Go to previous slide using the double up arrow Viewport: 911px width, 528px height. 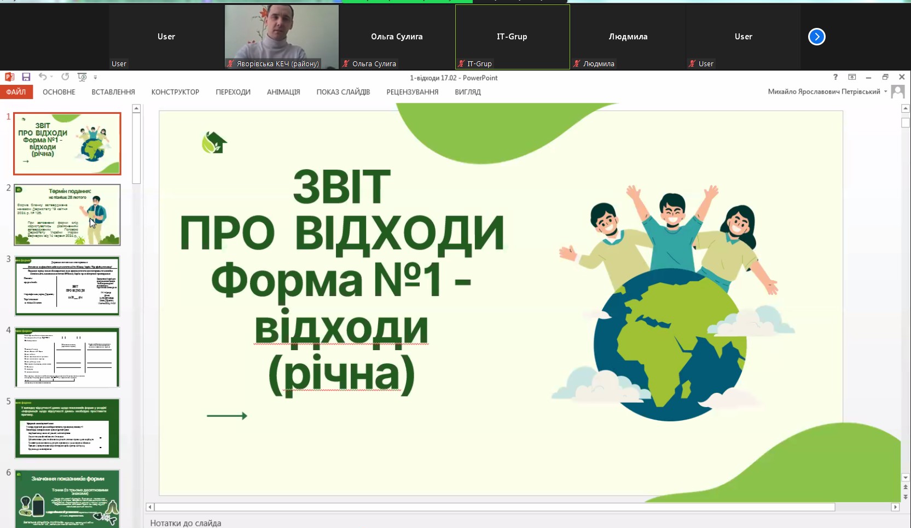pyautogui.click(x=906, y=487)
